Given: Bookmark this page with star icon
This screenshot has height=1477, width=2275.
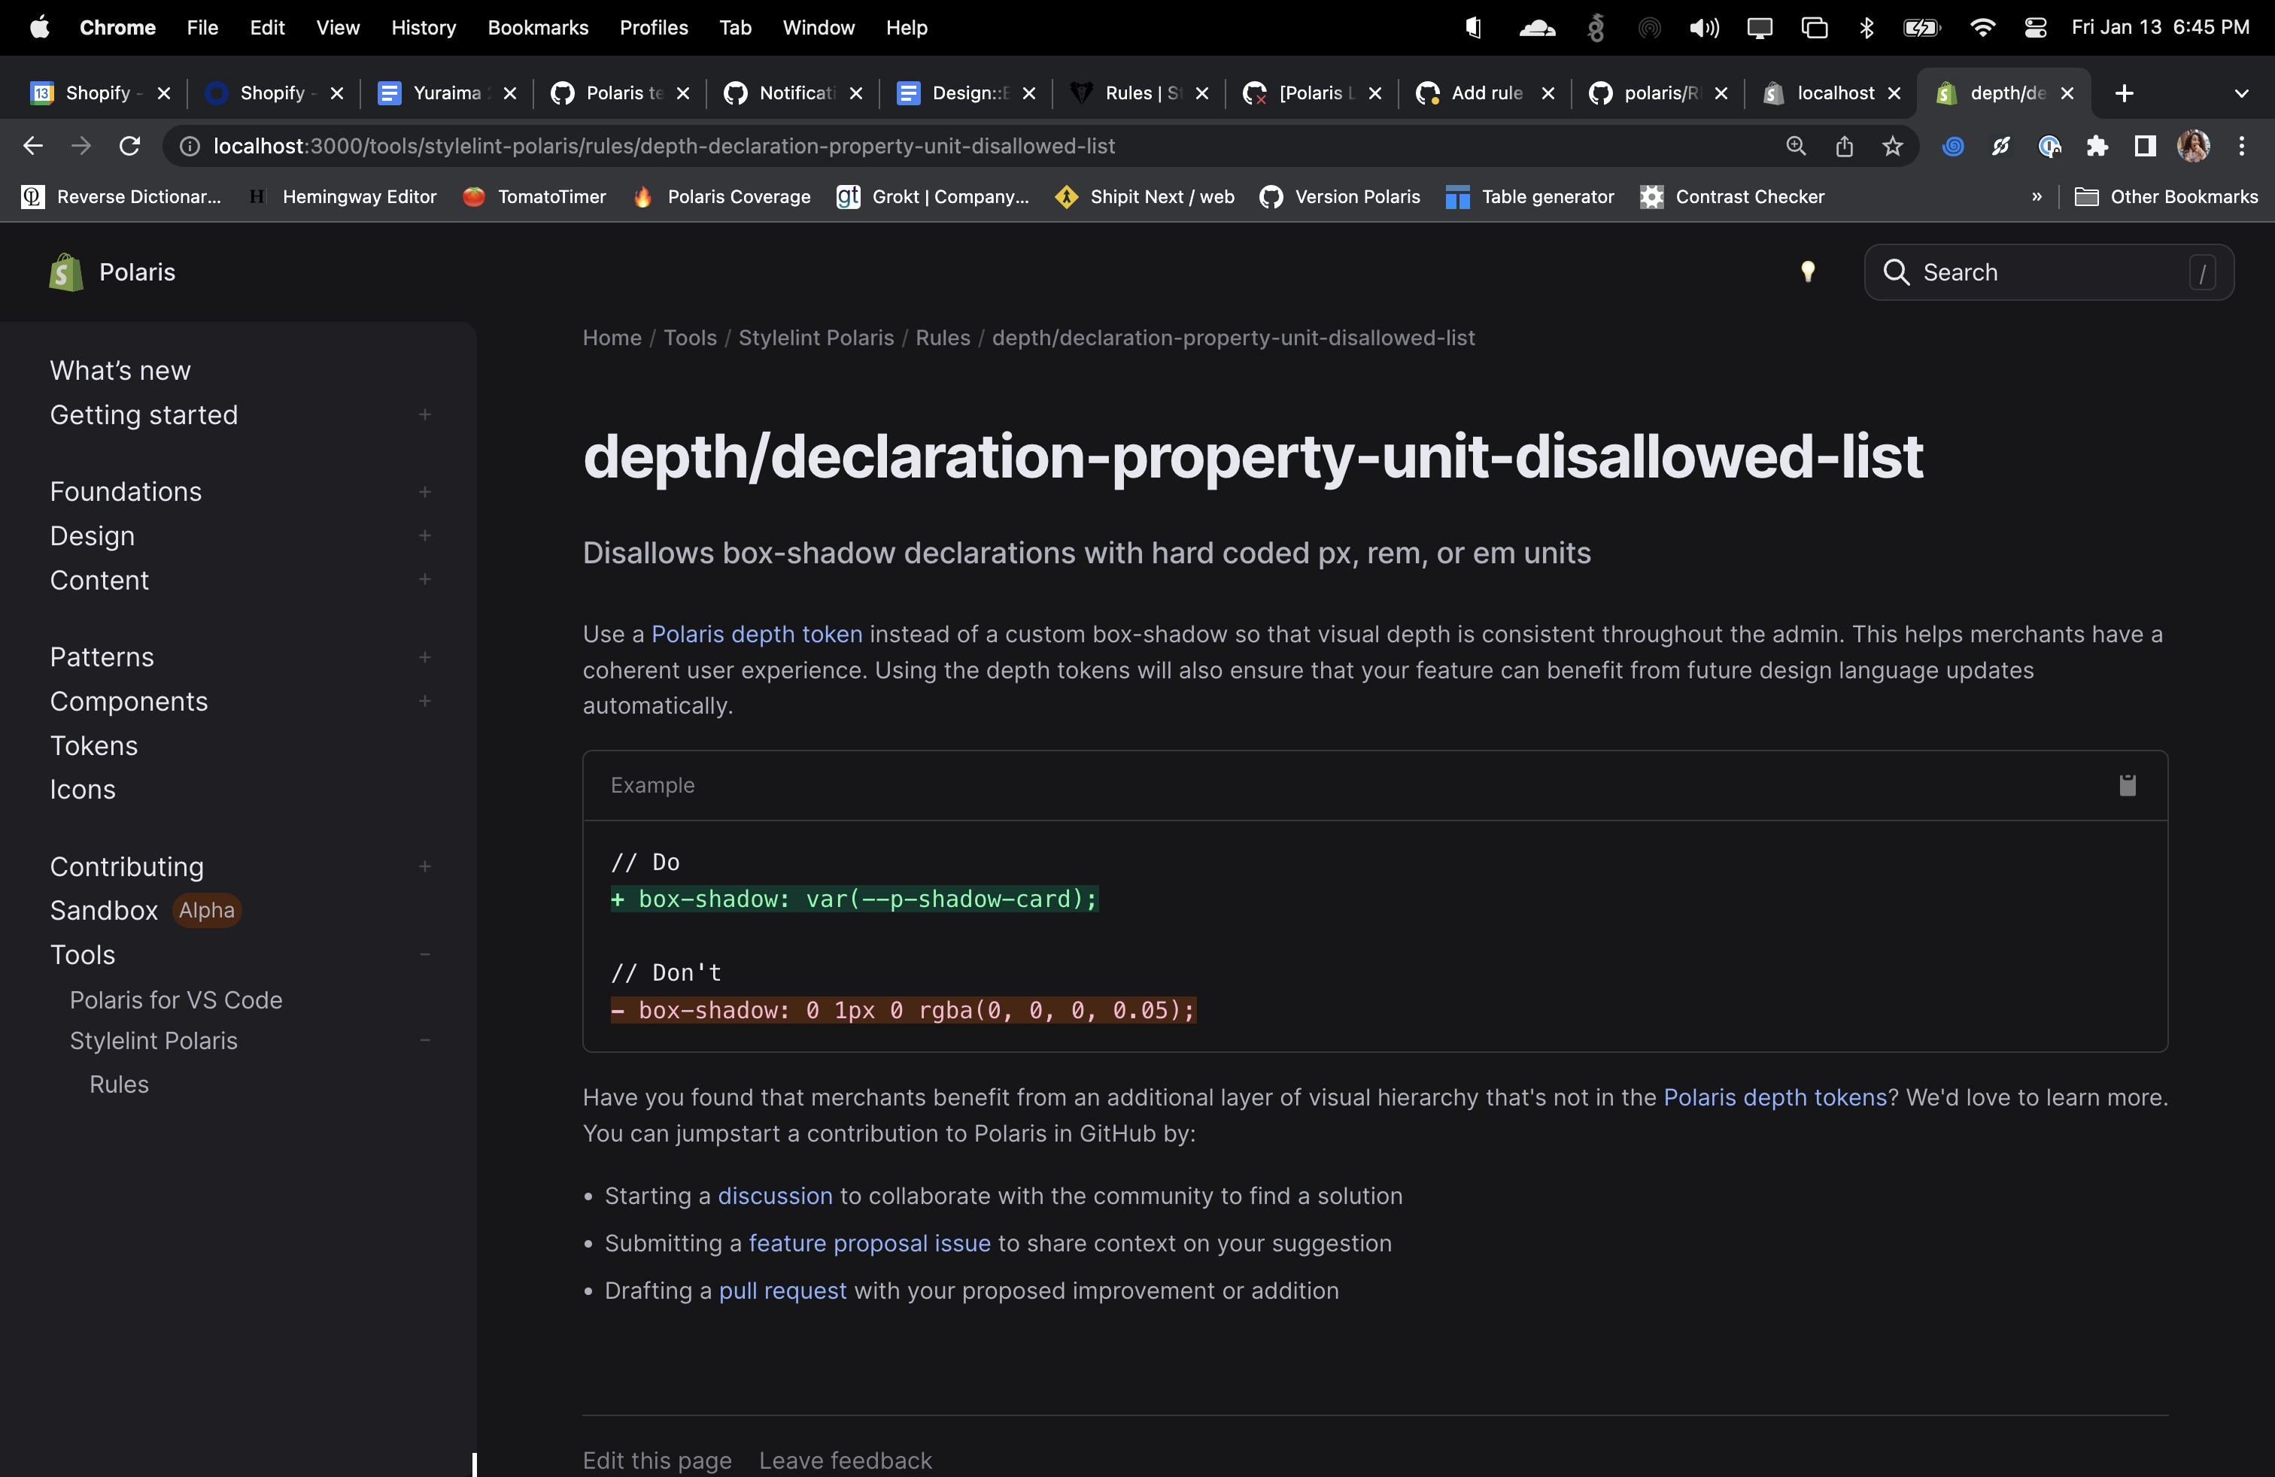Looking at the screenshot, I should click(x=1893, y=146).
